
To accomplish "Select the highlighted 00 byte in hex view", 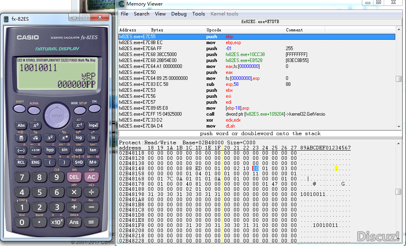I will point(255,169).
